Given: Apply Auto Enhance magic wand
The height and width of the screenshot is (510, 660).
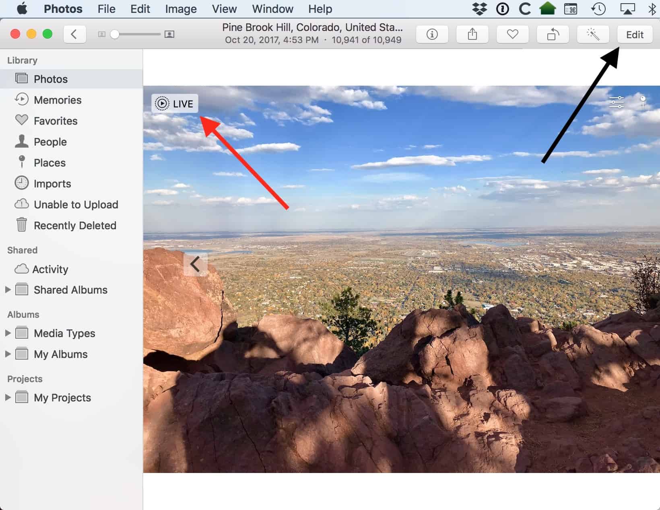Looking at the screenshot, I should click(593, 35).
